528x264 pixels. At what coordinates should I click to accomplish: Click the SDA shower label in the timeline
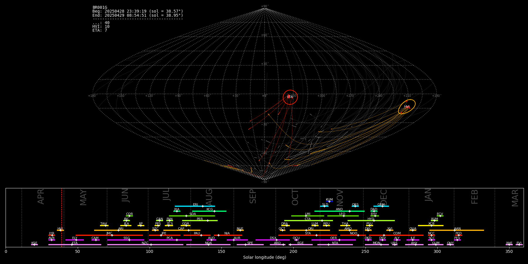(193, 214)
